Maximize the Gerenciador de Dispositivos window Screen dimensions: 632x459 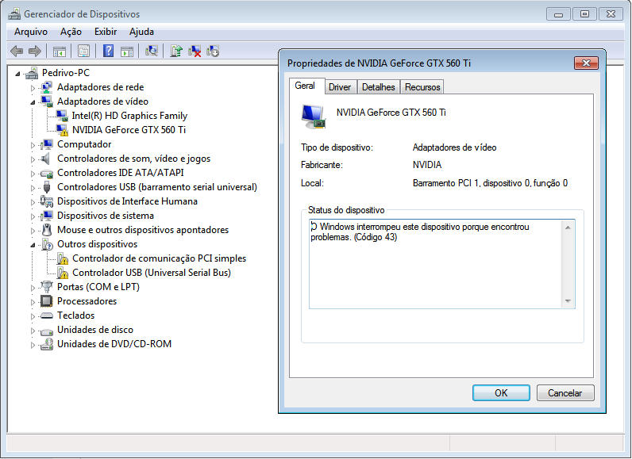point(584,14)
